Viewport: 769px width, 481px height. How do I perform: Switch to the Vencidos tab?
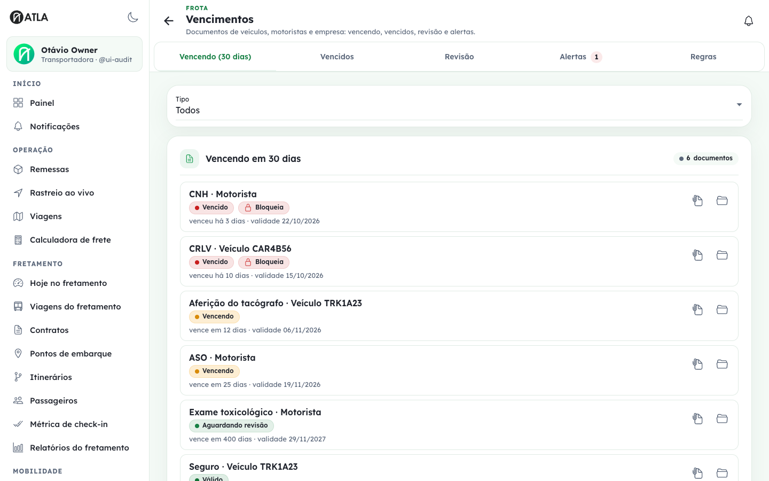[337, 57]
